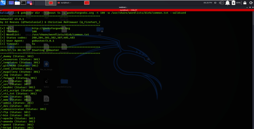Launch the terminal emulator from the panel
Viewport: 254px width, 129px height.
[23, 3]
